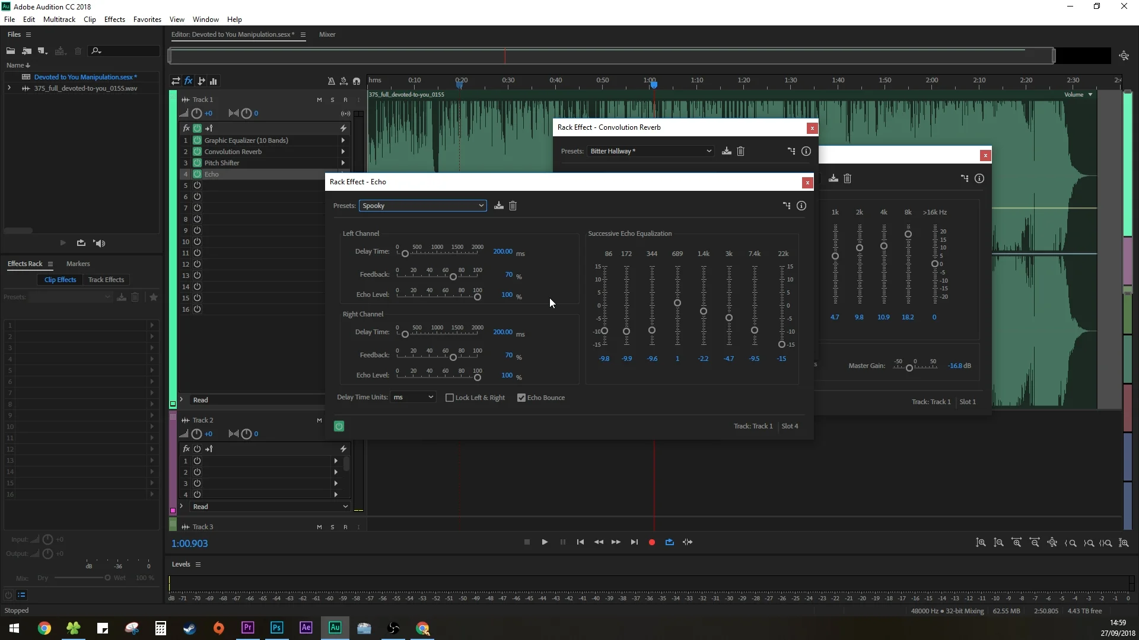Toggle auto-play in Files panel

pos(99,243)
